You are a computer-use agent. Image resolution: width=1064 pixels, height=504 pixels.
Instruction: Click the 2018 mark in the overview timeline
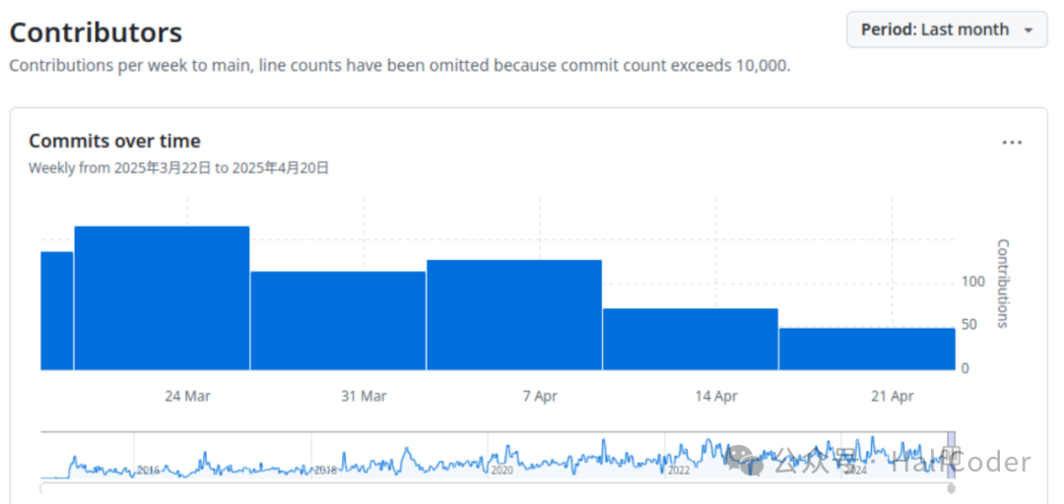tap(325, 471)
